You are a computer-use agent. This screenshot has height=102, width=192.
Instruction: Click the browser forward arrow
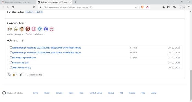click(8, 7)
